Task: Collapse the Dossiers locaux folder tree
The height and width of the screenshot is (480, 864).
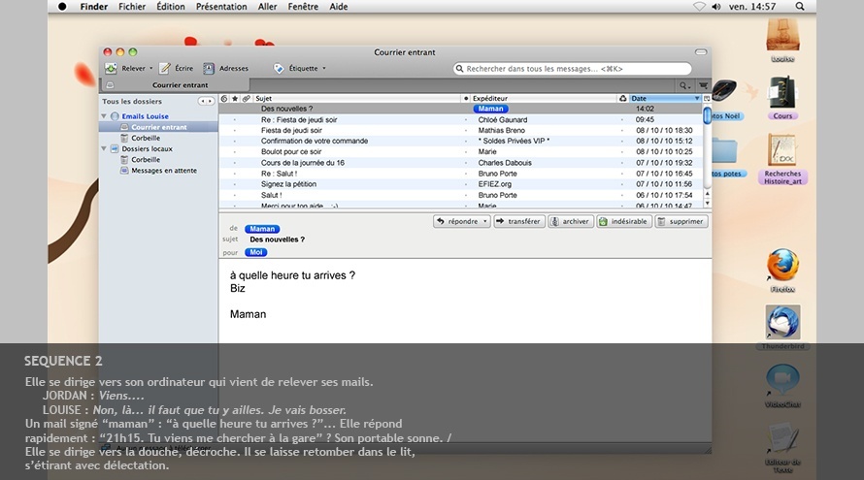Action: click(104, 149)
